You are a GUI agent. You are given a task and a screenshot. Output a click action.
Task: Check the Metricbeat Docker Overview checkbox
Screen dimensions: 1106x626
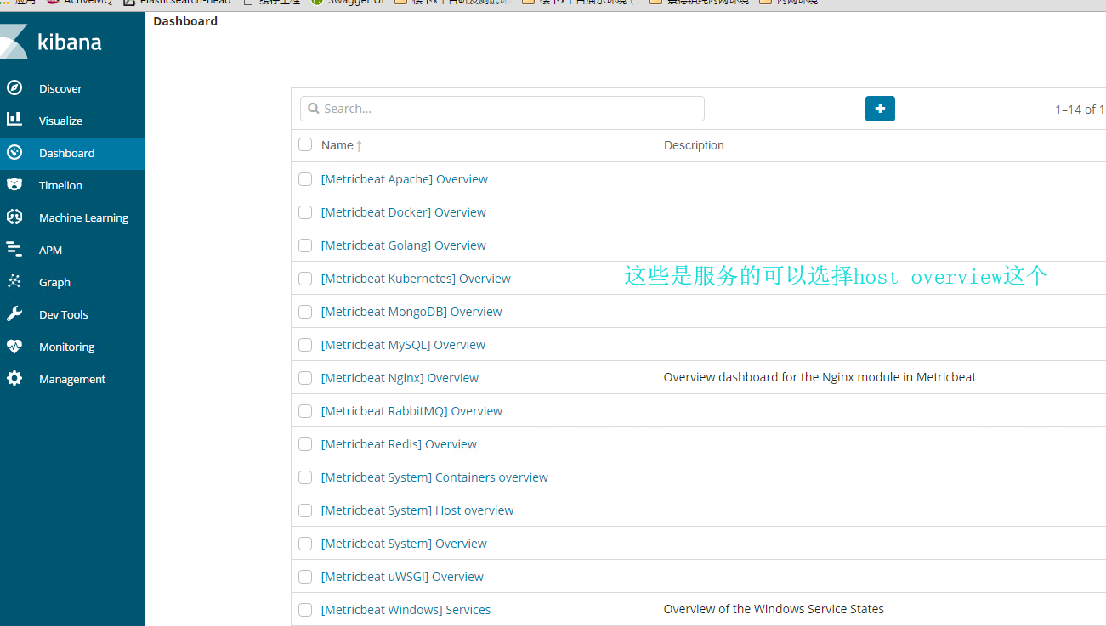click(x=305, y=212)
